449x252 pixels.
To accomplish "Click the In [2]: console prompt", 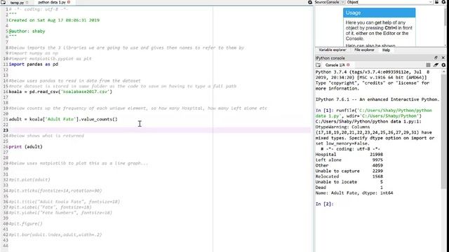I will click(324, 204).
